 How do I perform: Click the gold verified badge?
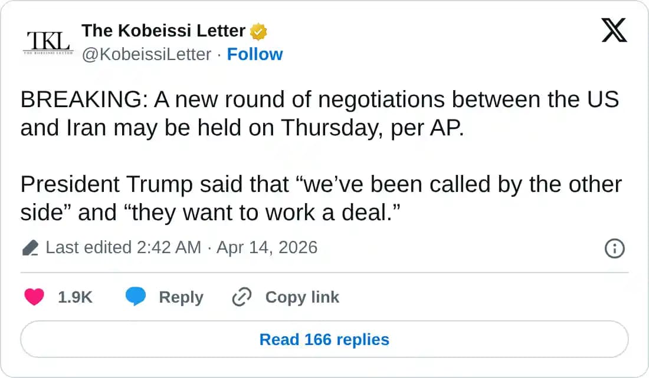258,31
